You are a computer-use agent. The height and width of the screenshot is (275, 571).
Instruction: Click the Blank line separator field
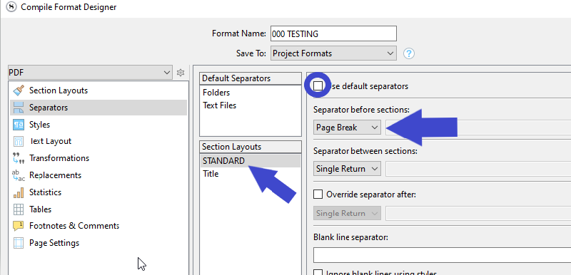[442, 255]
